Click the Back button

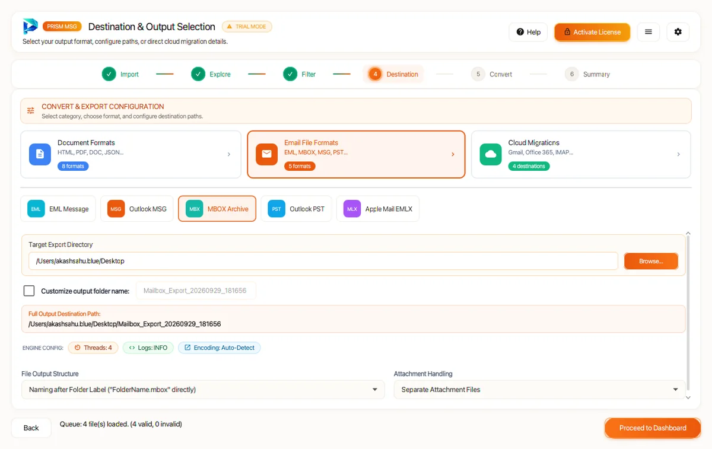[x=31, y=428]
